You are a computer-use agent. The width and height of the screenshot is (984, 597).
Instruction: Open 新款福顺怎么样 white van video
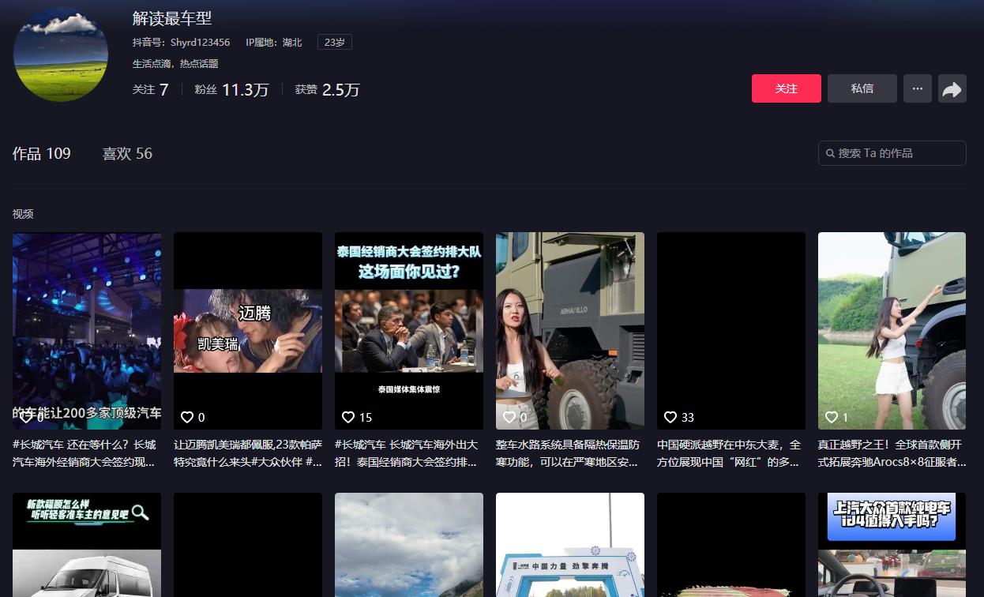87,545
